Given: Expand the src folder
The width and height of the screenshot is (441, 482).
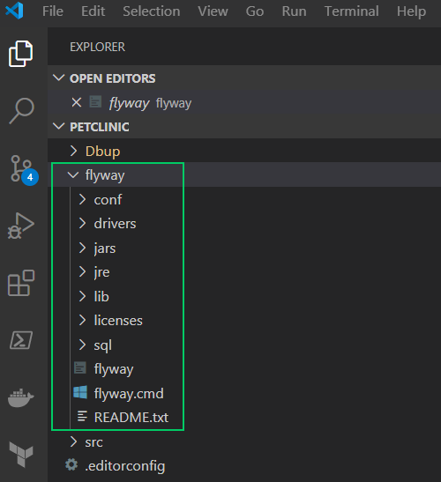Looking at the screenshot, I should pyautogui.click(x=73, y=441).
